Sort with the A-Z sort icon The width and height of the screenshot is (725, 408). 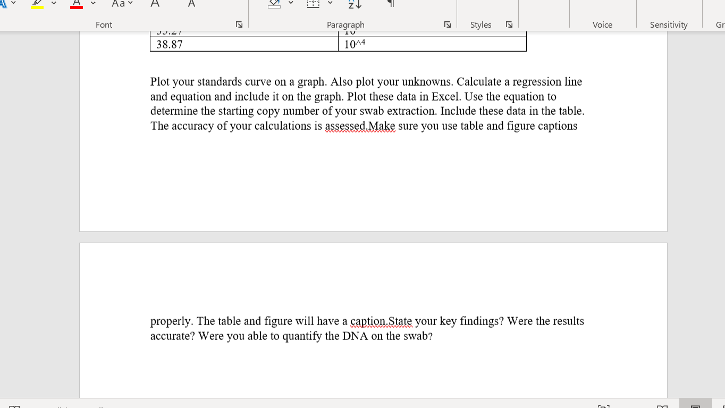click(x=355, y=4)
